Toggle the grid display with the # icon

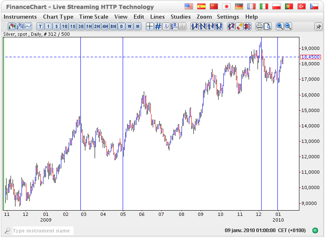(x=158, y=26)
